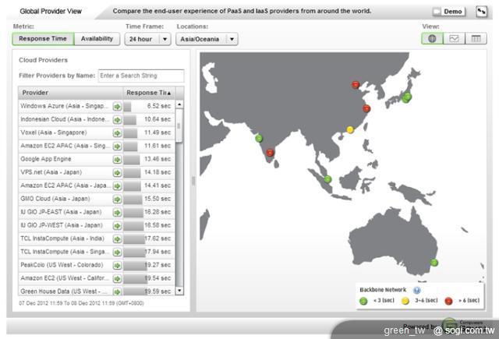Click the green marker in eastern Australia
The height and width of the screenshot is (339, 499).
(434, 263)
